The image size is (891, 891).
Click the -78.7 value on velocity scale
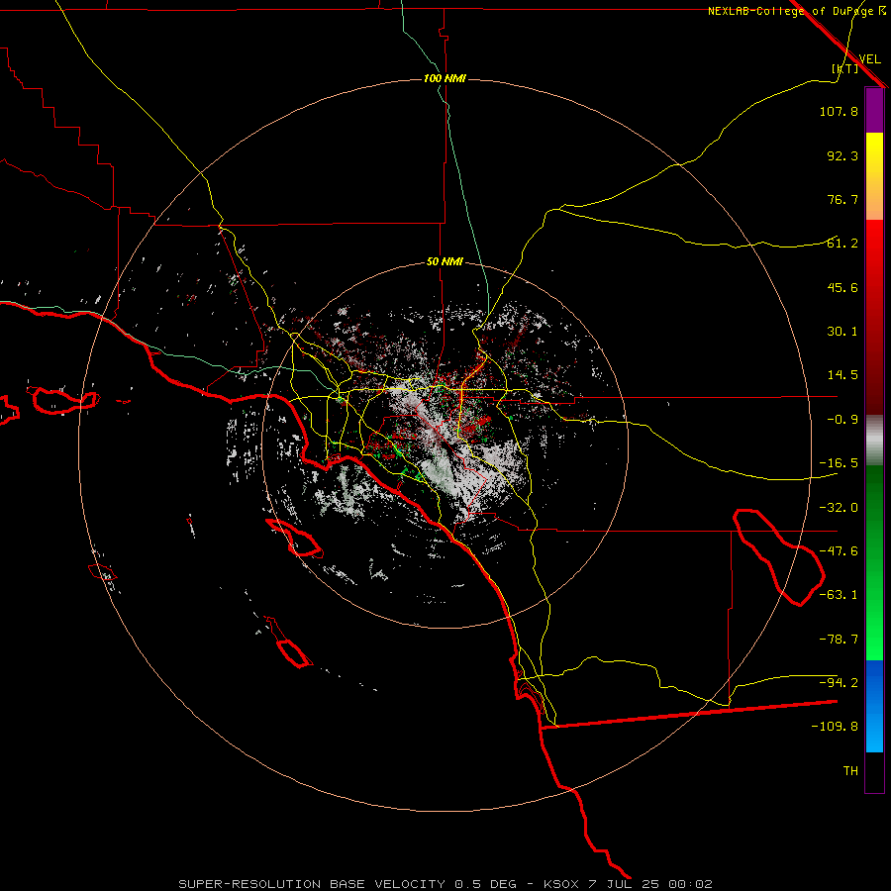click(839, 640)
